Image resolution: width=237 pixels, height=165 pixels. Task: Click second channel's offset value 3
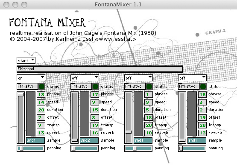95,117
